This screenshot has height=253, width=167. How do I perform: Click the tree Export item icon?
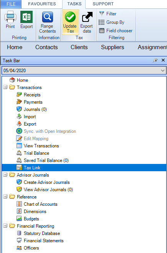pyautogui.click(x=19, y=124)
